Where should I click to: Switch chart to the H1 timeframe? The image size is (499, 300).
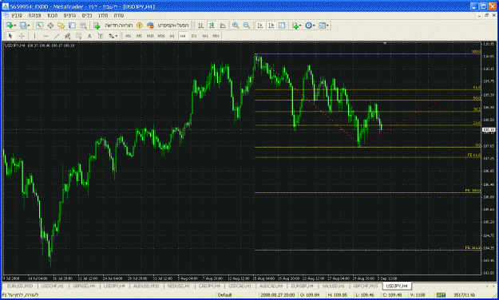172,36
